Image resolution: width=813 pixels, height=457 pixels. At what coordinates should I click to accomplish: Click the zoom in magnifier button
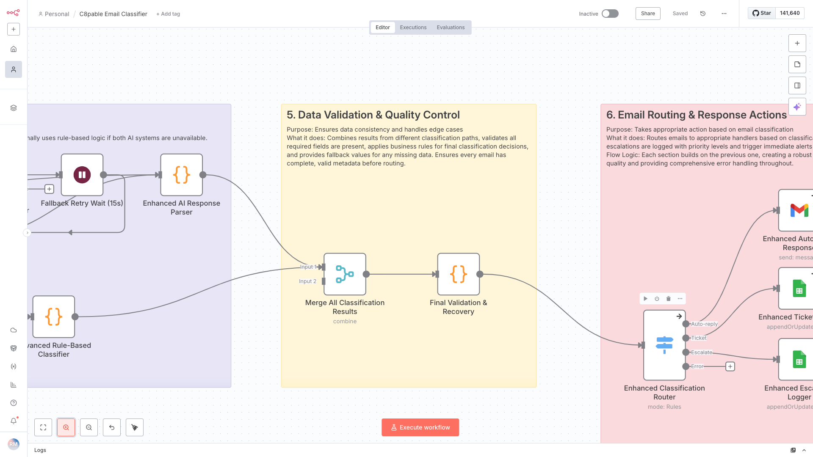[66, 427]
